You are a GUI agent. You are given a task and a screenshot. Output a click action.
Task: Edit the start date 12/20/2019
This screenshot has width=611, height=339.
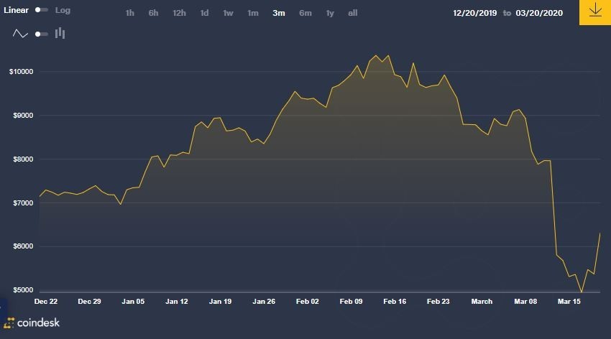[x=474, y=13]
